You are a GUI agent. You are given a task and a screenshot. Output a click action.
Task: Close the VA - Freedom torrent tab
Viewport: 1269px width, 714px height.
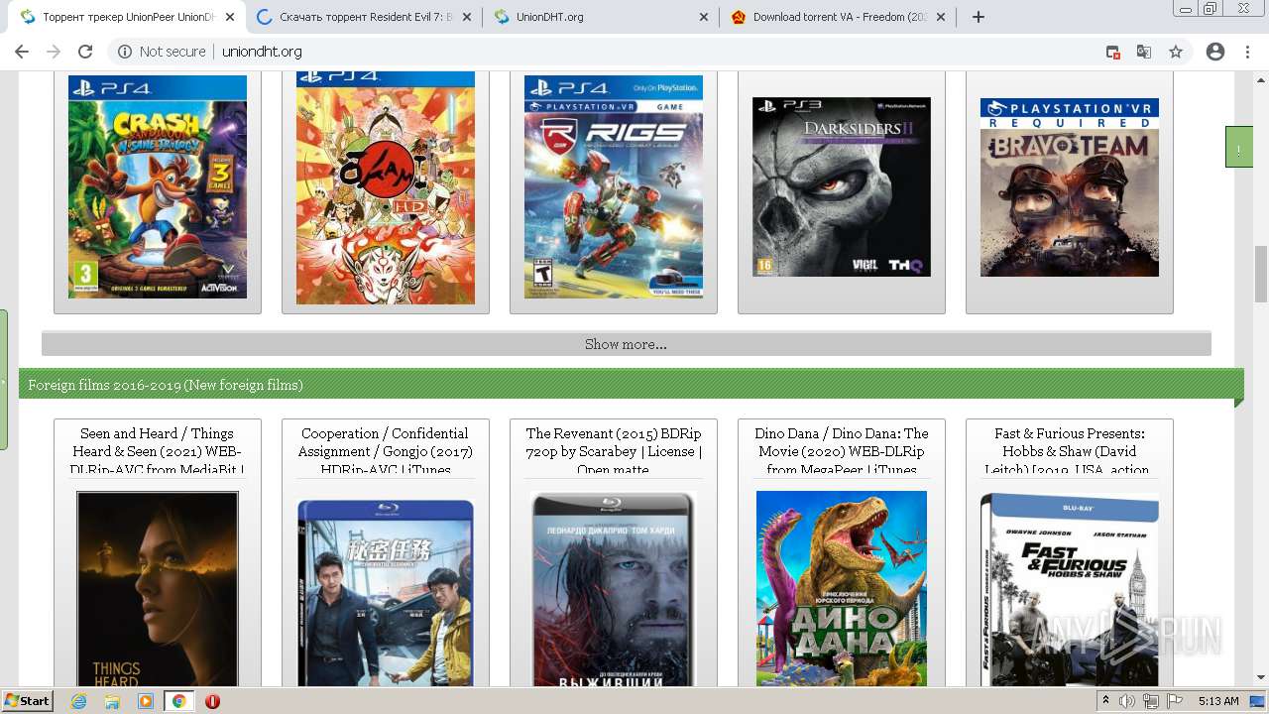pos(941,17)
